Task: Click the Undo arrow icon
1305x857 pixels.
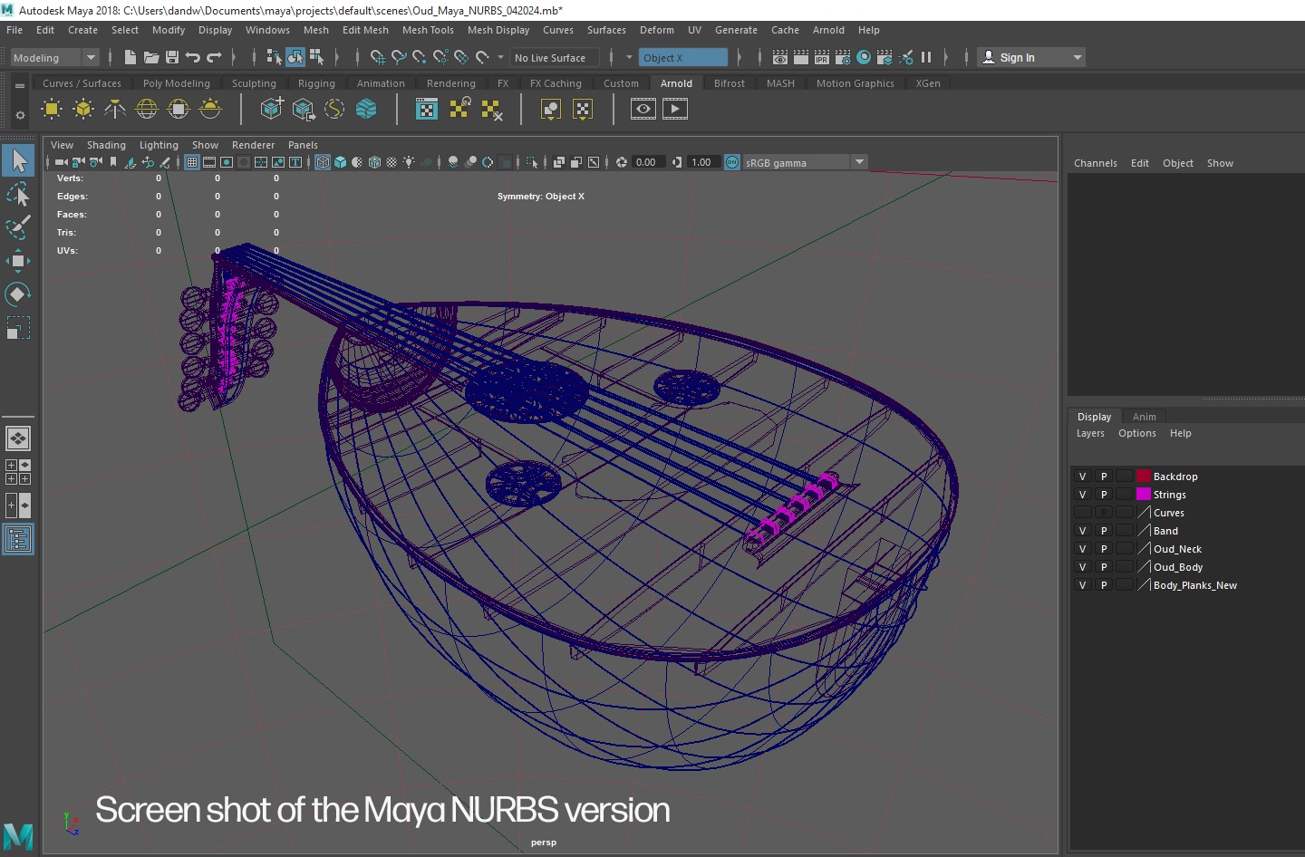Action: tap(193, 57)
